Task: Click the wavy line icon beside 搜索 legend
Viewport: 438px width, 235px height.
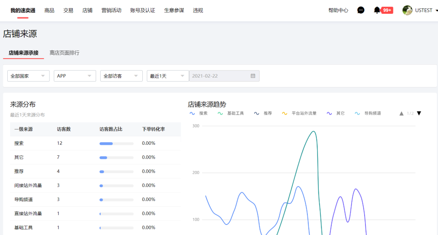Action: (192, 113)
